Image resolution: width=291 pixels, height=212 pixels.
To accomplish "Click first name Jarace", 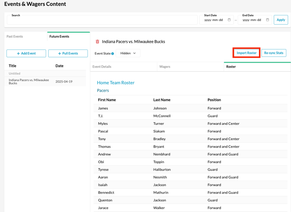I will pos(103,208).
